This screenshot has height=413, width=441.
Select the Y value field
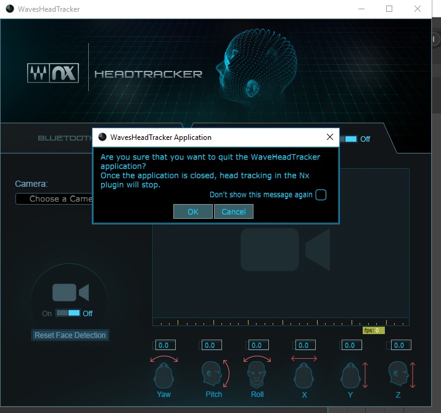pos(352,345)
